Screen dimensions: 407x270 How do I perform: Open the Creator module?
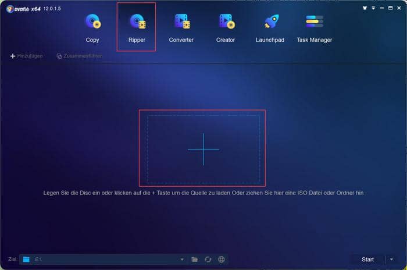[x=226, y=27]
